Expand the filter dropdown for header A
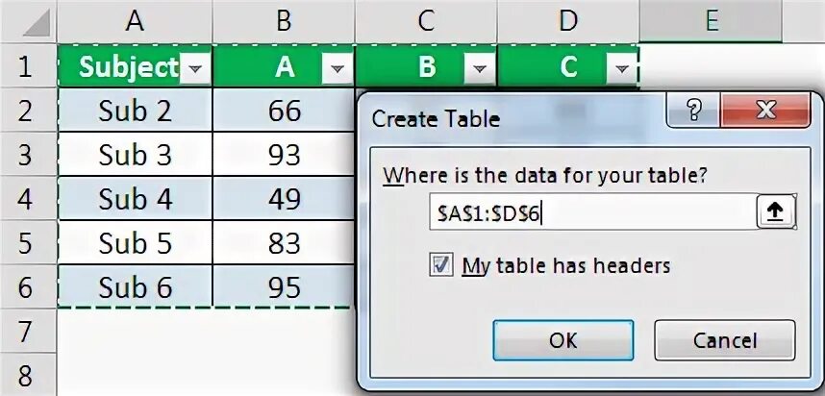This screenshot has height=396, width=825. [x=337, y=68]
